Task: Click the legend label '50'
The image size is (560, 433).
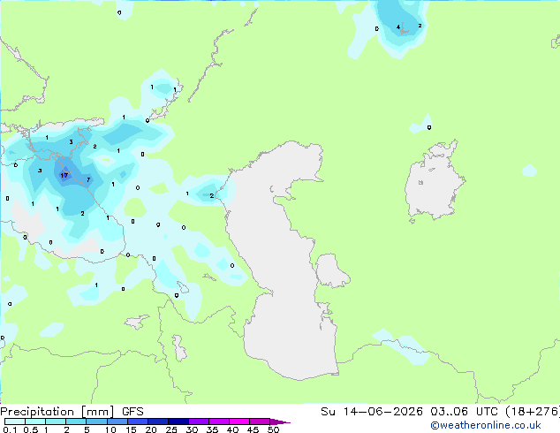Action: click(x=273, y=429)
